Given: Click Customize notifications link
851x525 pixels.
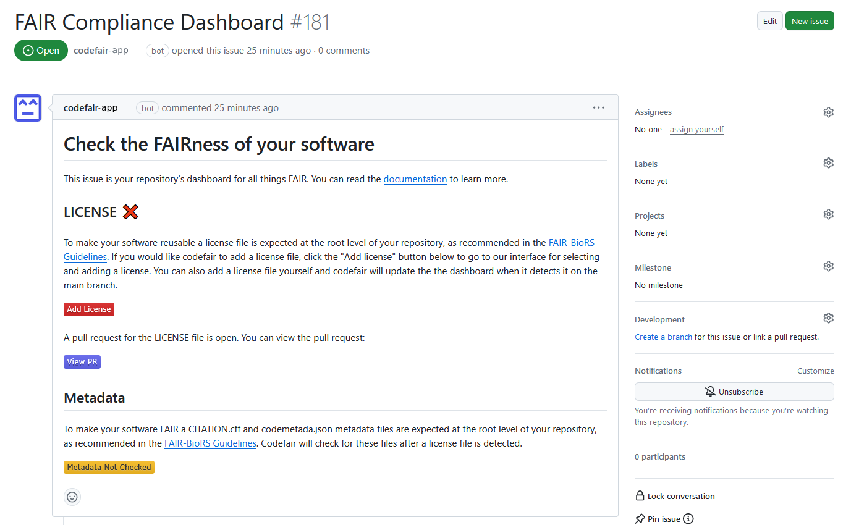Looking at the screenshot, I should (816, 371).
